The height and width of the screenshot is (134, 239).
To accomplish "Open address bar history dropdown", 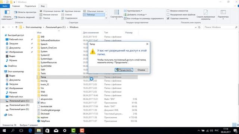I will [x=196, y=27].
